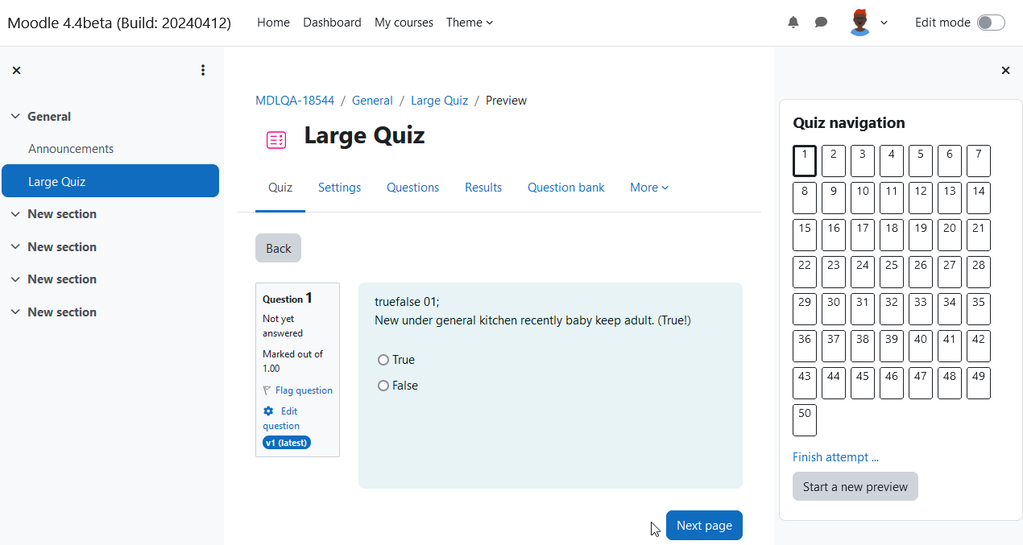Click the Finish attempt link
Screen dimensions: 1023x545
point(835,457)
